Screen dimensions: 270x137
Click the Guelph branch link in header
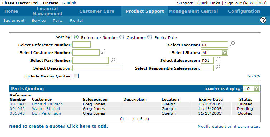point(70,3)
